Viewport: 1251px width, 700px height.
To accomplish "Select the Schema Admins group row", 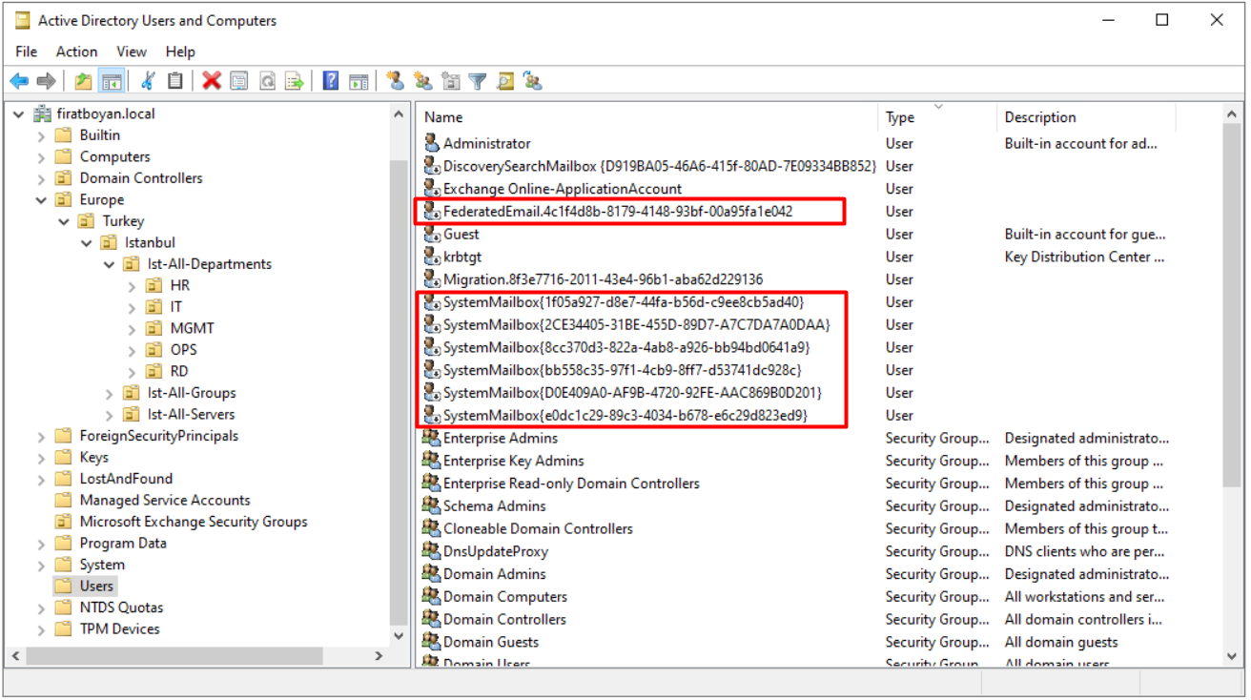I will tap(494, 505).
